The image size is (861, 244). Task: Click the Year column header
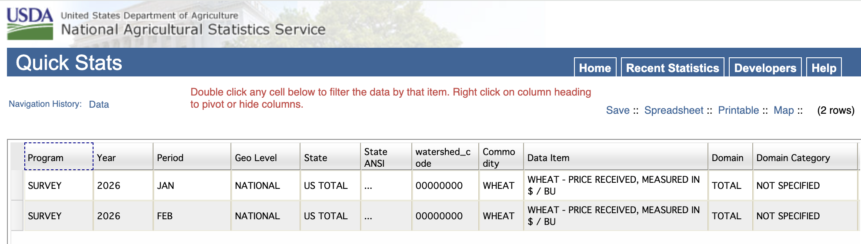pos(123,157)
